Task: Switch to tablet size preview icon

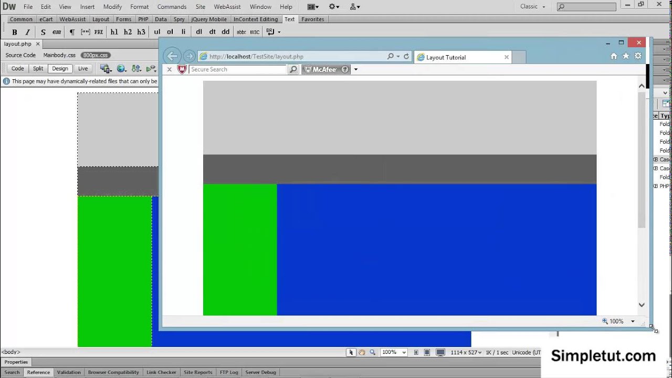Action: click(427, 352)
